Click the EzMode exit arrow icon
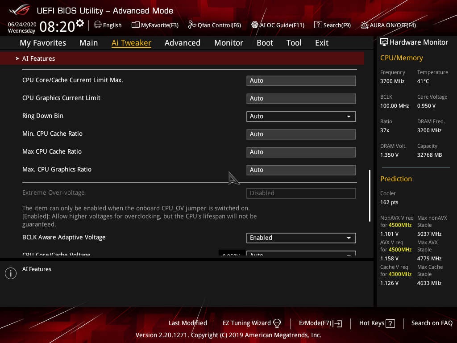The width and height of the screenshot is (457, 343). click(337, 323)
